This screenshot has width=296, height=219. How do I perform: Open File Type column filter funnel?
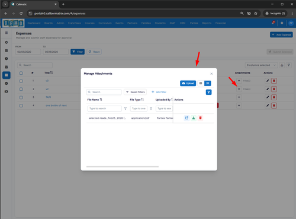[x=151, y=109]
